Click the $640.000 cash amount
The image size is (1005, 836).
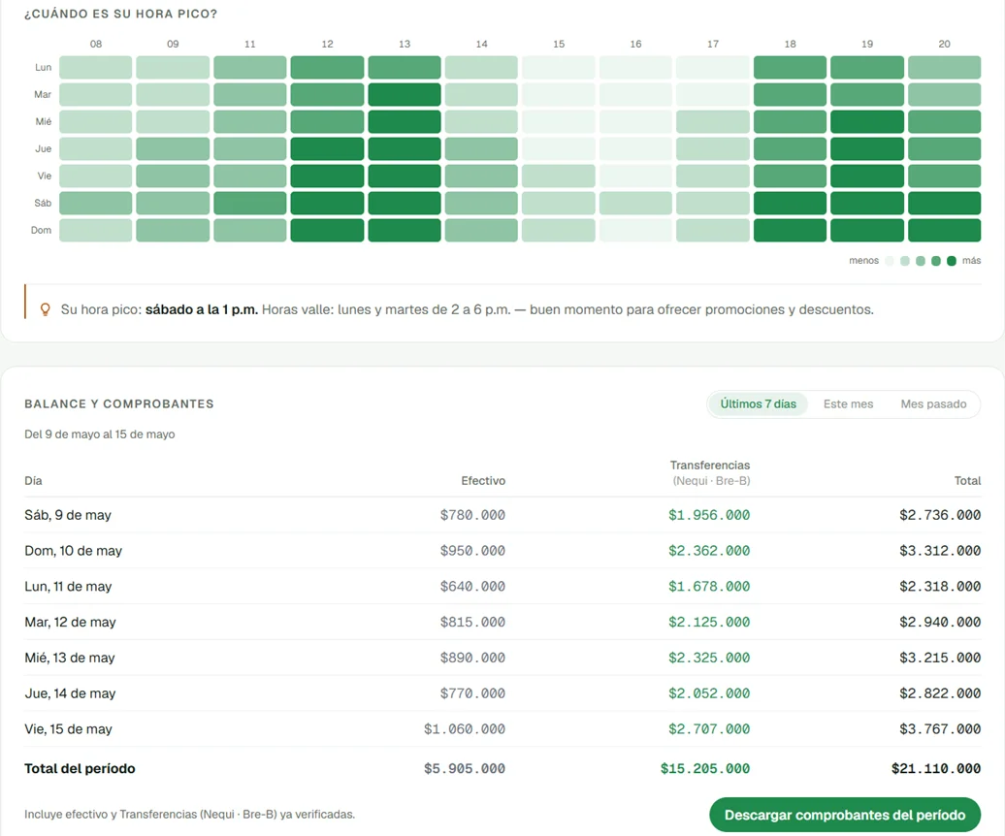click(x=472, y=587)
